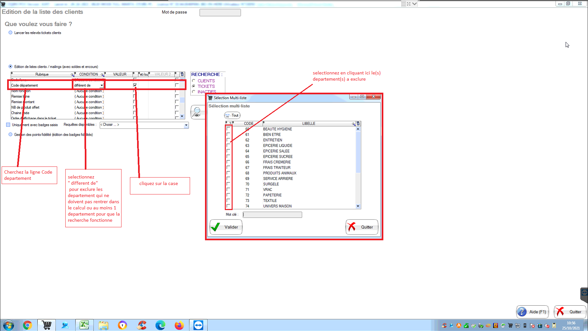This screenshot has width=588, height=331.
Task: Open Google Chrome from the taskbar
Action: (28, 325)
